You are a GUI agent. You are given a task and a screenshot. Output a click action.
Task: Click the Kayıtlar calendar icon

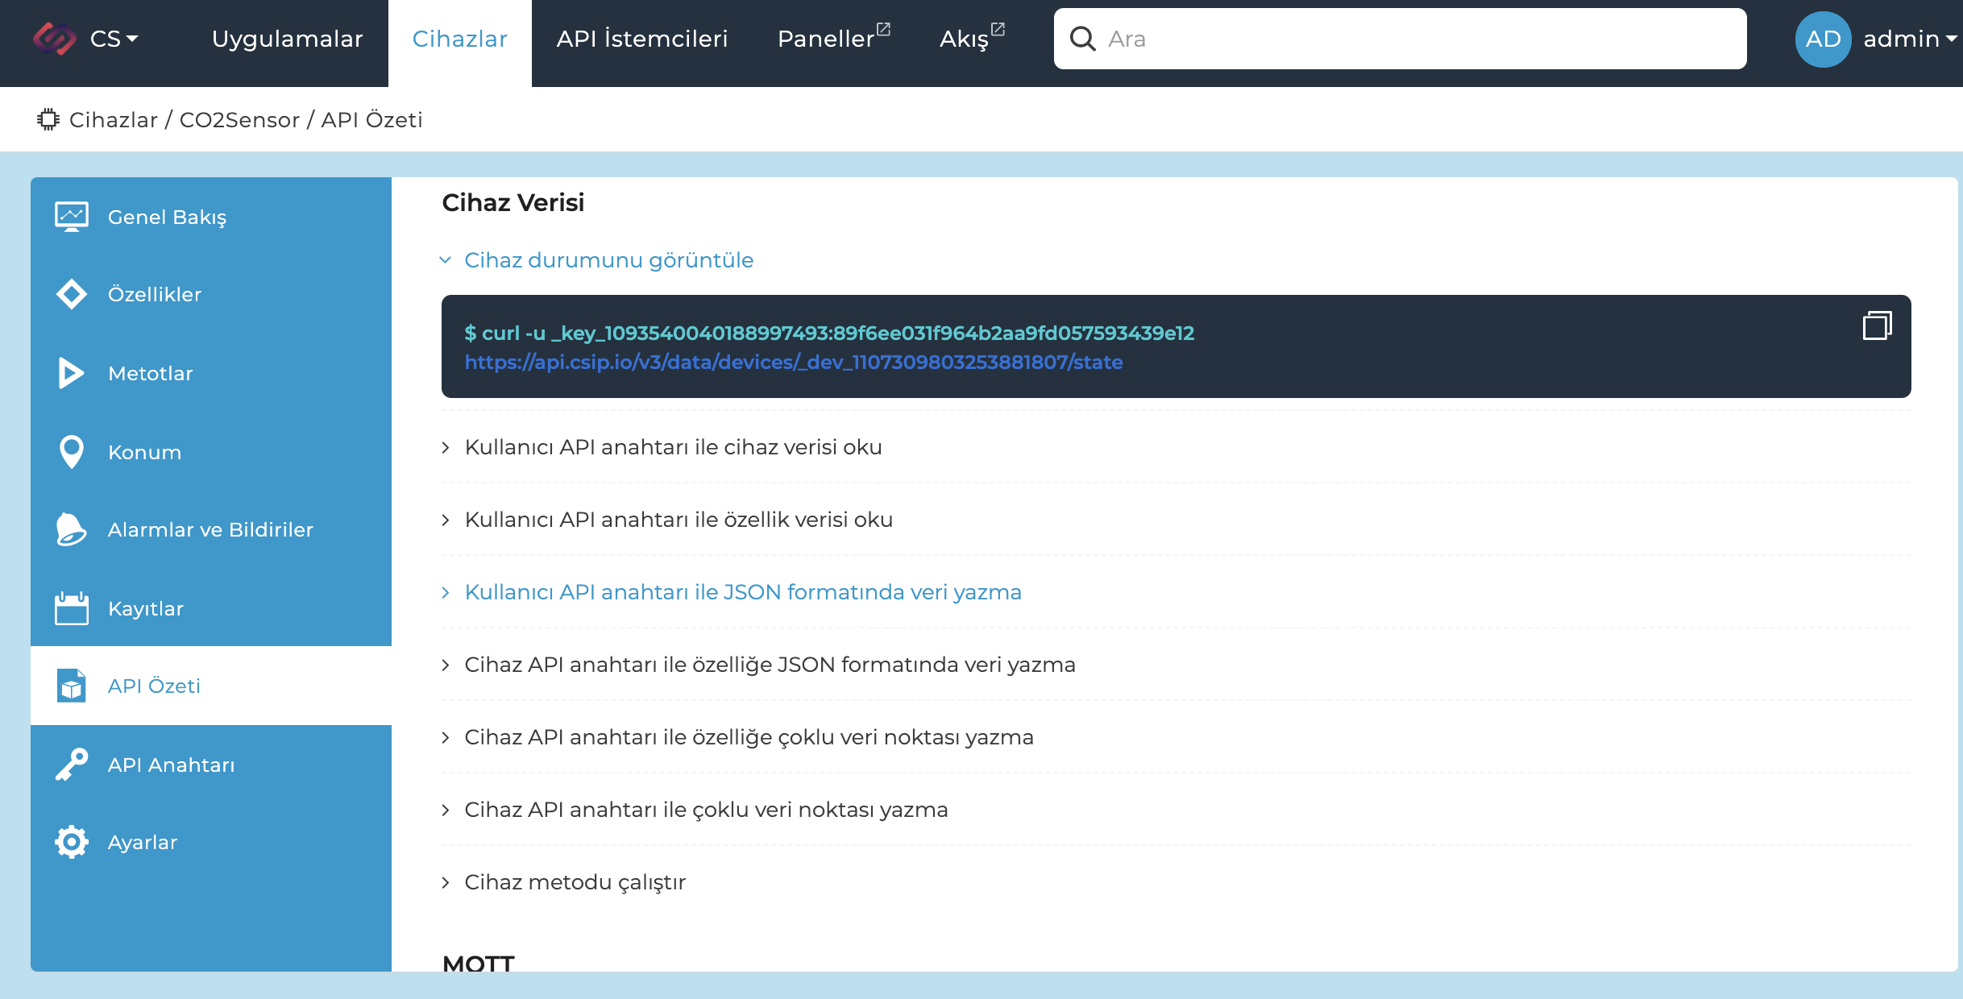[x=72, y=608]
